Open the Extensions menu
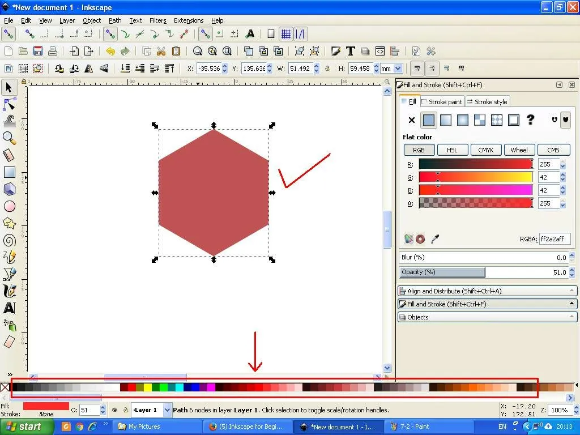 coord(189,20)
